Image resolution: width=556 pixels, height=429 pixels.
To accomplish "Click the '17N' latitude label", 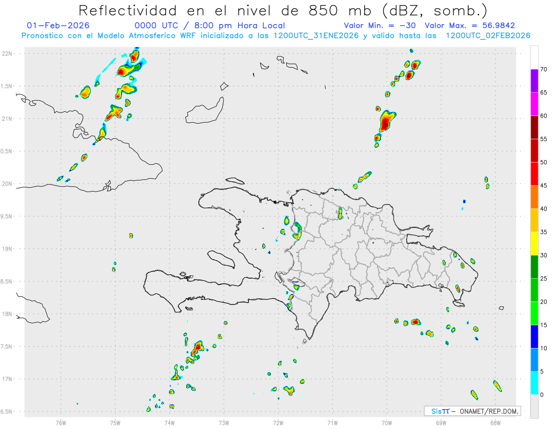I will [x=7, y=379].
